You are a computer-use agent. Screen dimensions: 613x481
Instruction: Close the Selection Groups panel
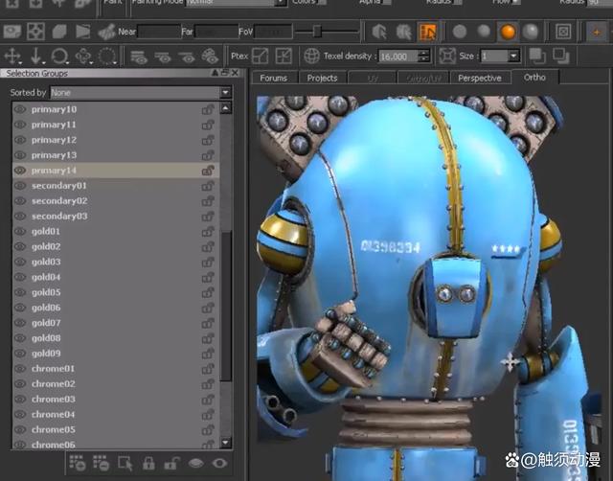coord(235,73)
